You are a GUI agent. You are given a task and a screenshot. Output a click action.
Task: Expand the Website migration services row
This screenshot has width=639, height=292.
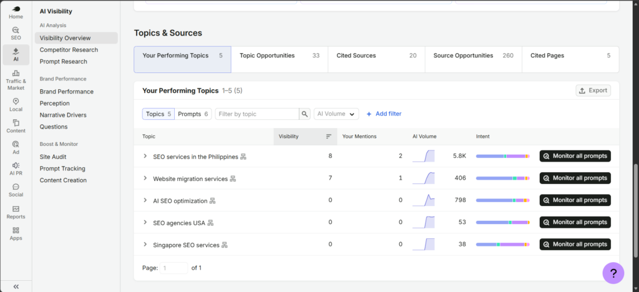145,178
